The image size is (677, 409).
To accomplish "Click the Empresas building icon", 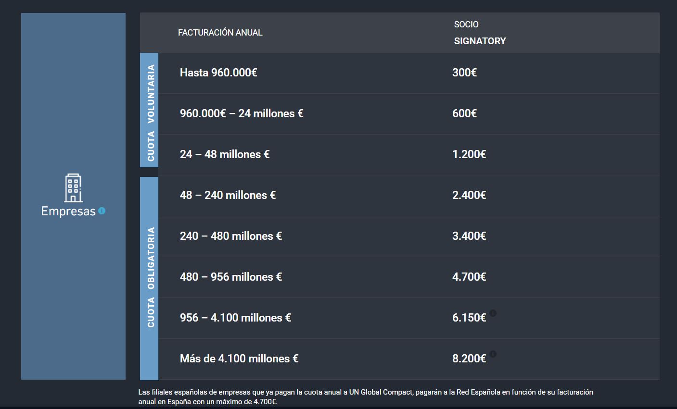I will coord(74,188).
